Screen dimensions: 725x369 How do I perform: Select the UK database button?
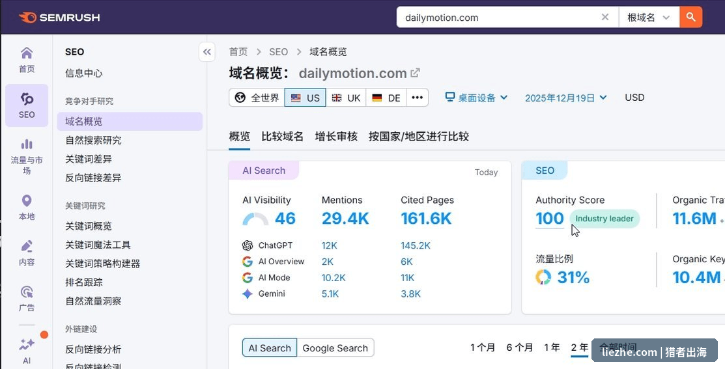click(x=346, y=98)
